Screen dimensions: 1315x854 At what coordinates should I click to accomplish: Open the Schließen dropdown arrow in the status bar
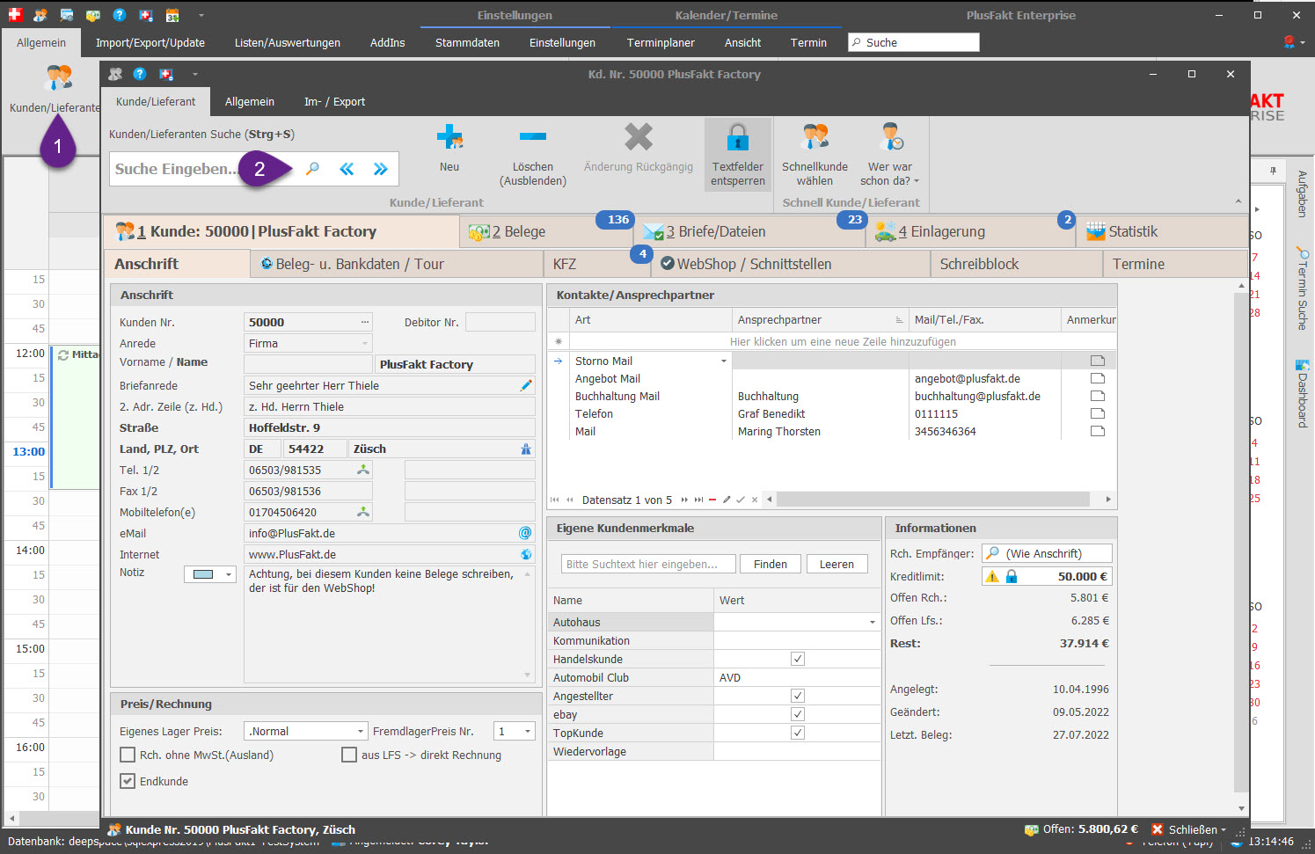point(1223,829)
